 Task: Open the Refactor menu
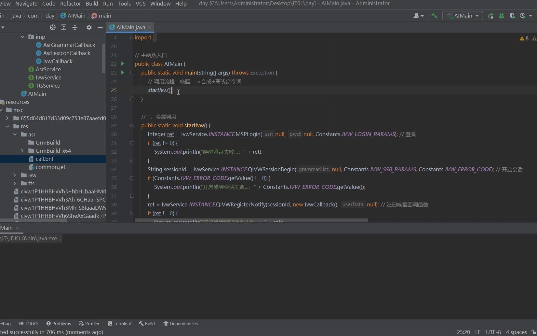click(70, 4)
